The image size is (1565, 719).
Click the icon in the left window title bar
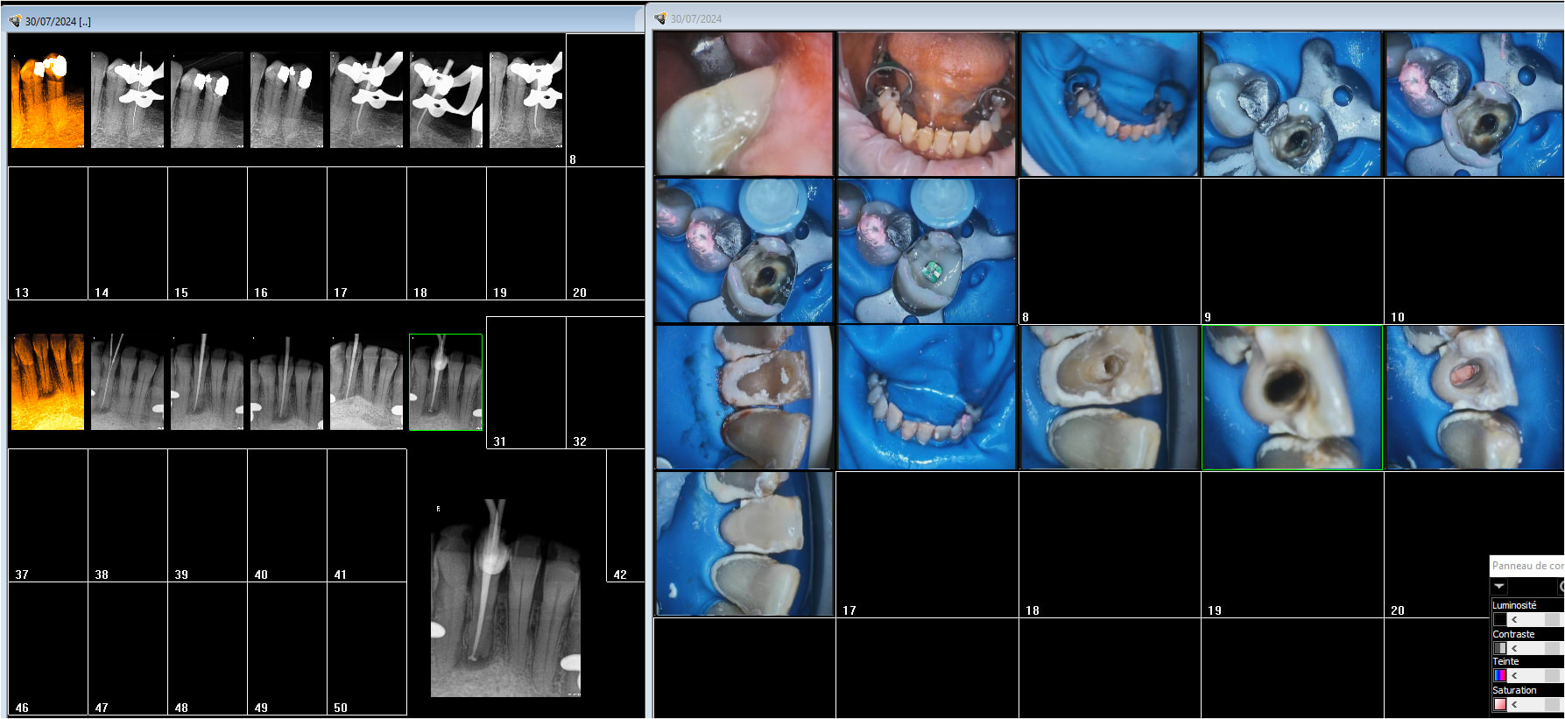tap(14, 21)
